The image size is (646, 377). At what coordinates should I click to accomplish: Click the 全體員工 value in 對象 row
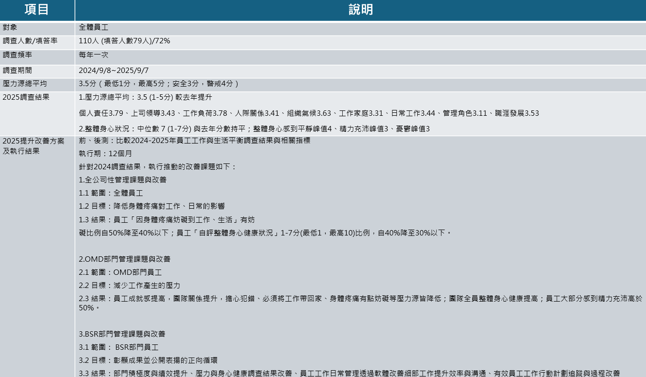click(93, 28)
